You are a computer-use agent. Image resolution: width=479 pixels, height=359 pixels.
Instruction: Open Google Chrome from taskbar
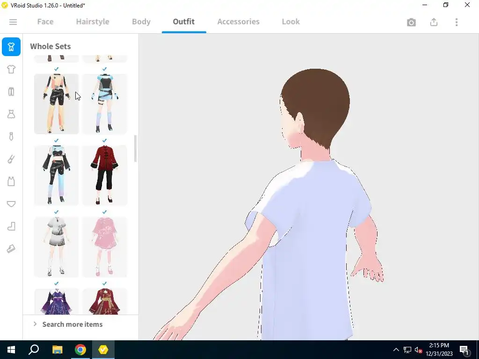pos(80,350)
